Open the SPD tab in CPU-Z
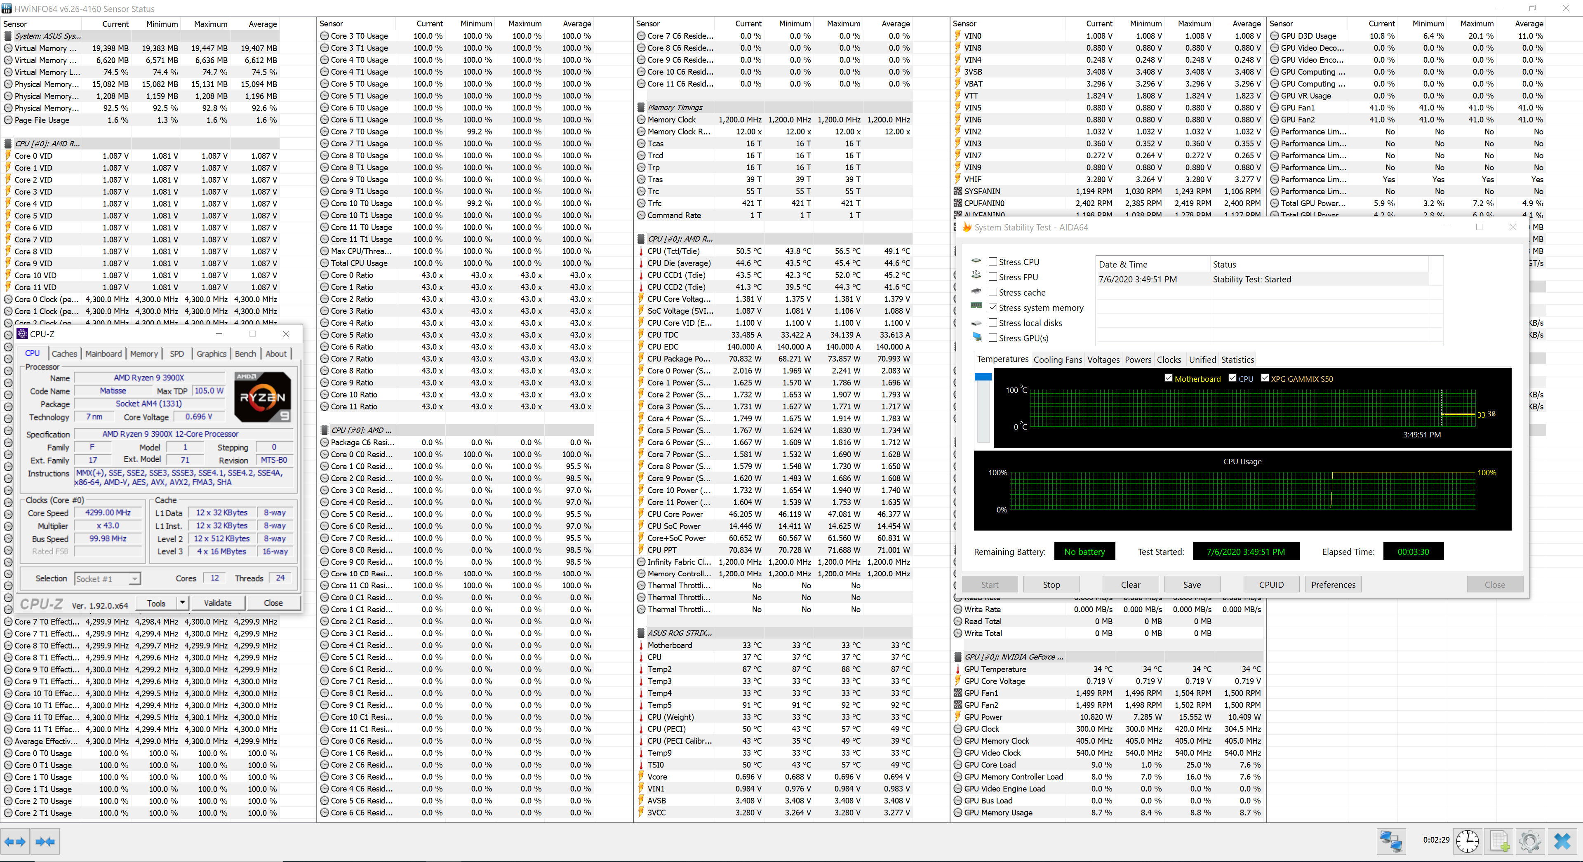Image resolution: width=1583 pixels, height=862 pixels. [177, 354]
